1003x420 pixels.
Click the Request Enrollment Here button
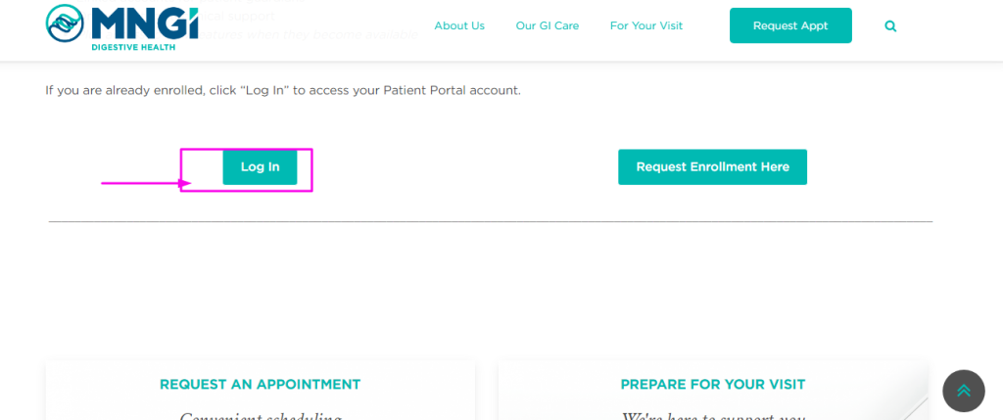[713, 166]
